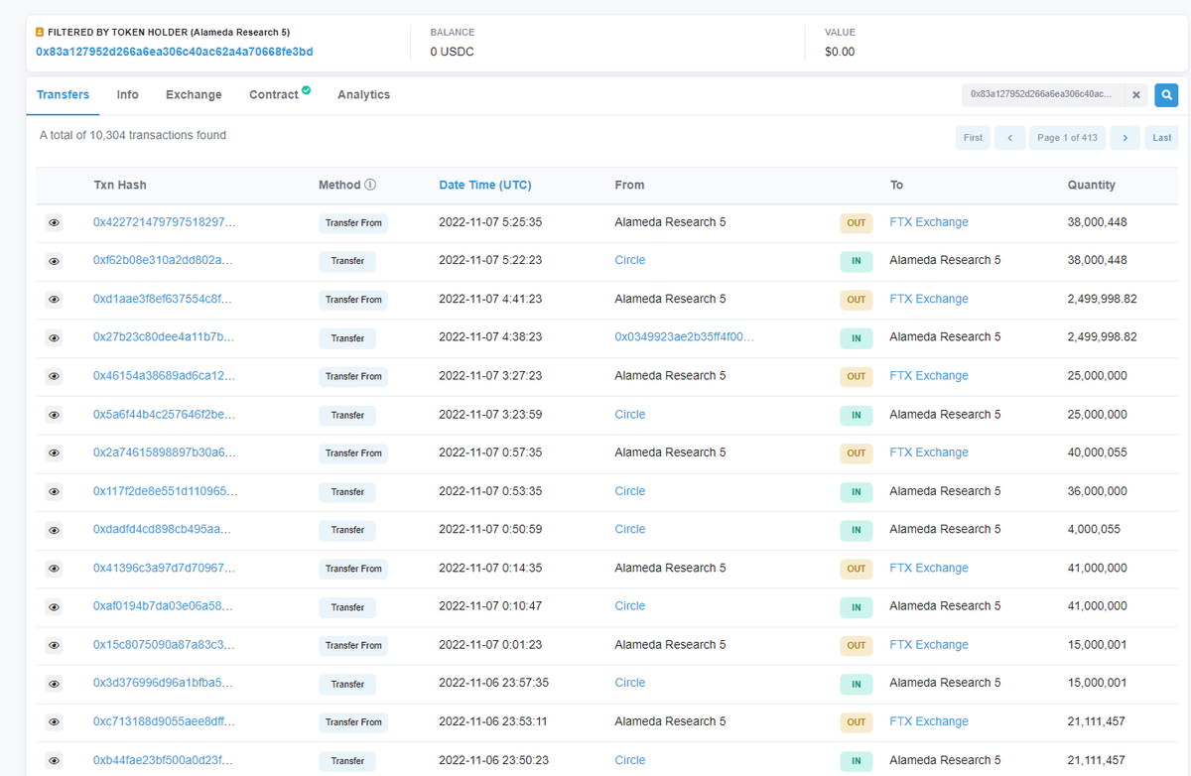The height and width of the screenshot is (776, 1191).
Task: Open transaction hash 0x422721479797518297
Action: coord(165,222)
